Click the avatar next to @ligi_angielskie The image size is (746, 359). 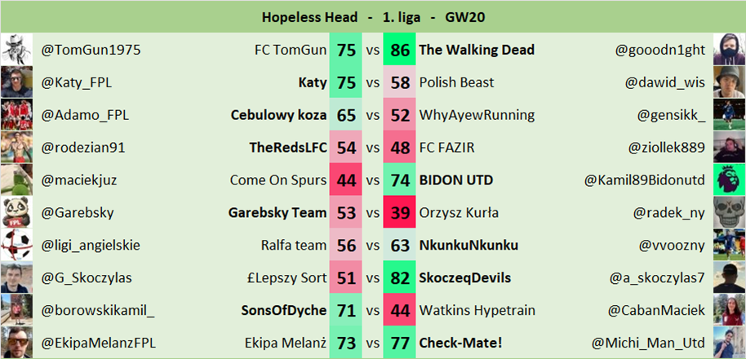[16, 246]
